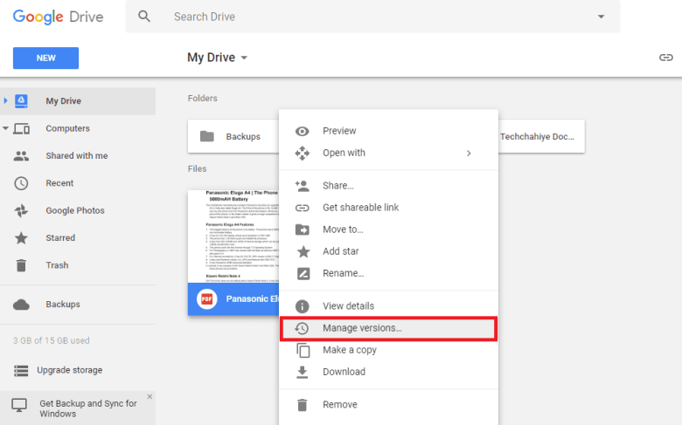Choose Add star from the menu

pyautogui.click(x=341, y=251)
